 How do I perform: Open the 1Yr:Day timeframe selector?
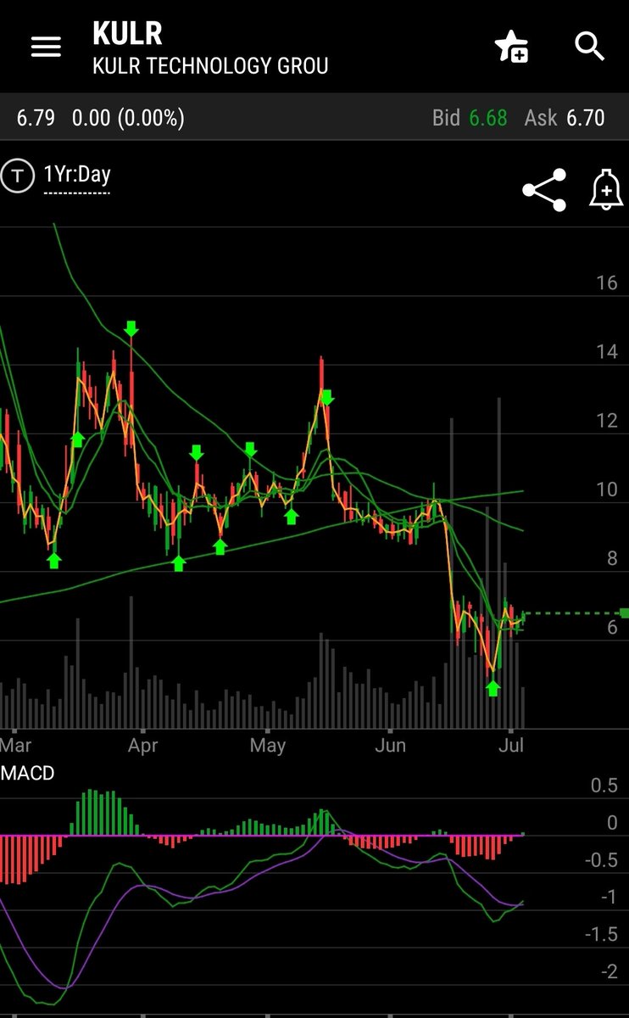coord(77,175)
